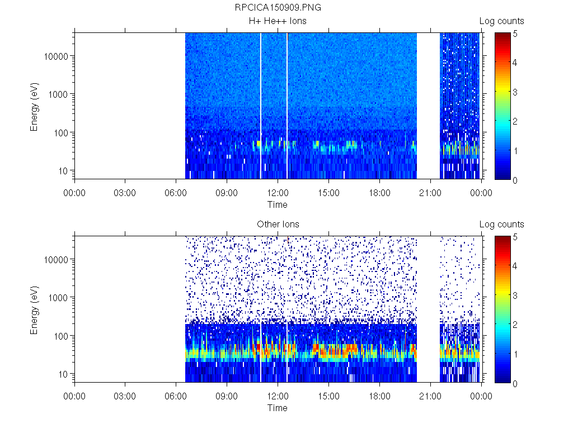The image size is (573, 429).
Task: Click the 21:00 time tick under Other Ions plot
Action: pos(430,396)
